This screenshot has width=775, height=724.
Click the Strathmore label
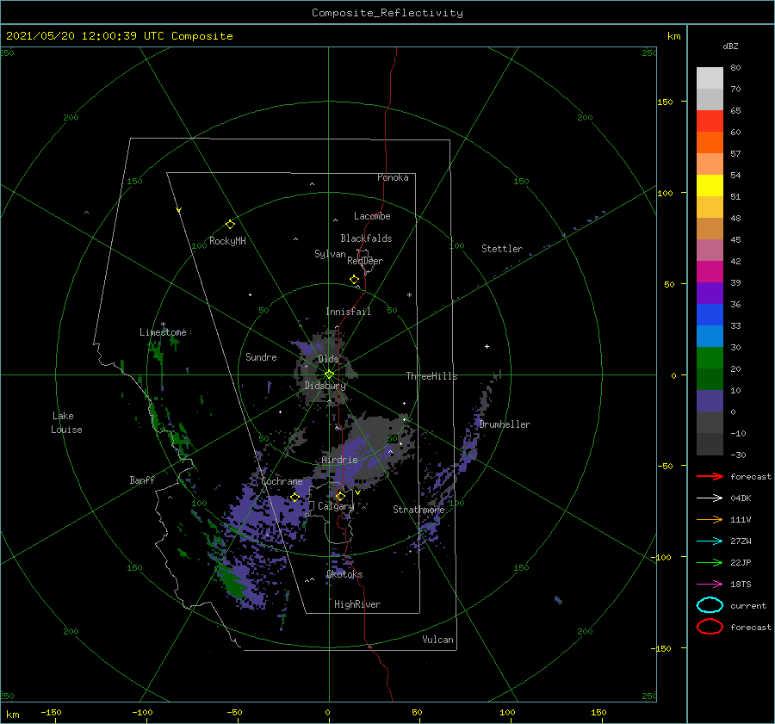(418, 510)
